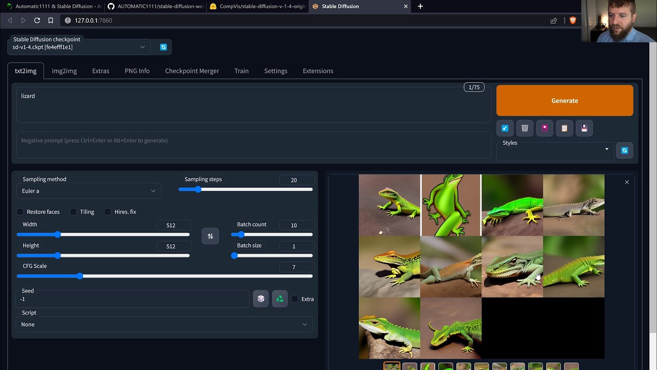Tick the Extra seed options checkbox
Viewport: 657px width, 370px height.
(x=295, y=299)
